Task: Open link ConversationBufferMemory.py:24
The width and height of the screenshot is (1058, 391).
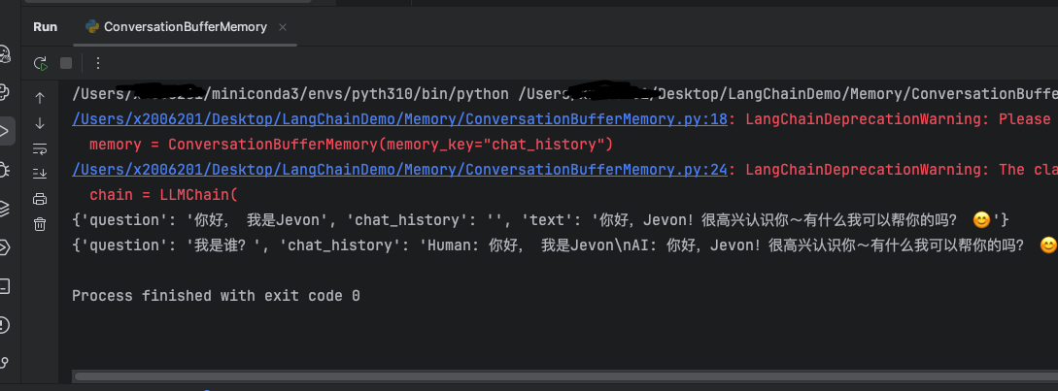Action: pyautogui.click(x=399, y=170)
